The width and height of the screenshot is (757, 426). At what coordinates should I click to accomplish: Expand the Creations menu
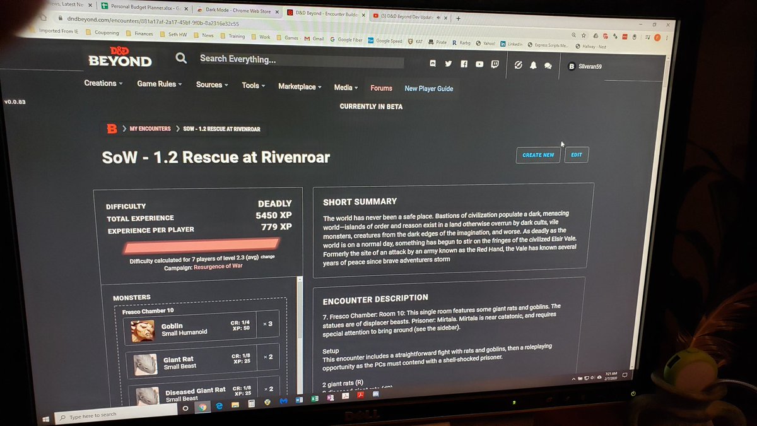tap(103, 83)
